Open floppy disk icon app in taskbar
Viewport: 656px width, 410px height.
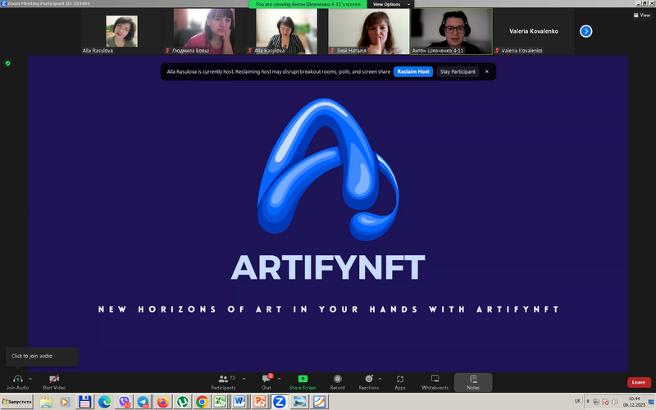85,402
